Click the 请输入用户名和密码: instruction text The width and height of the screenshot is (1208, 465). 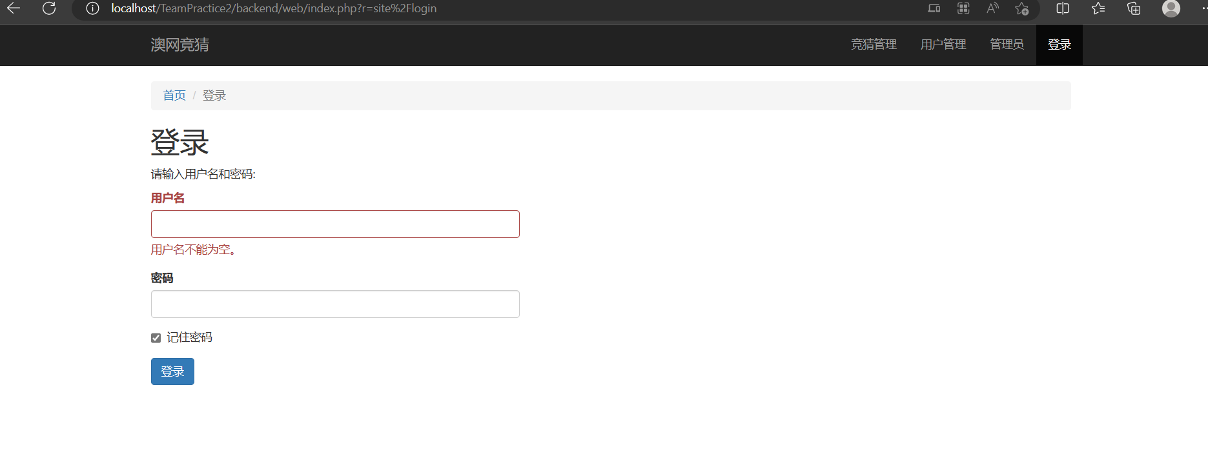click(203, 174)
